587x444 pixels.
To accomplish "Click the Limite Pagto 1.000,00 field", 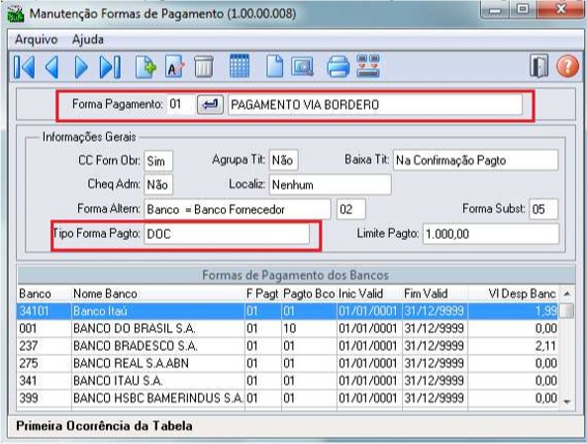I will click(x=491, y=234).
